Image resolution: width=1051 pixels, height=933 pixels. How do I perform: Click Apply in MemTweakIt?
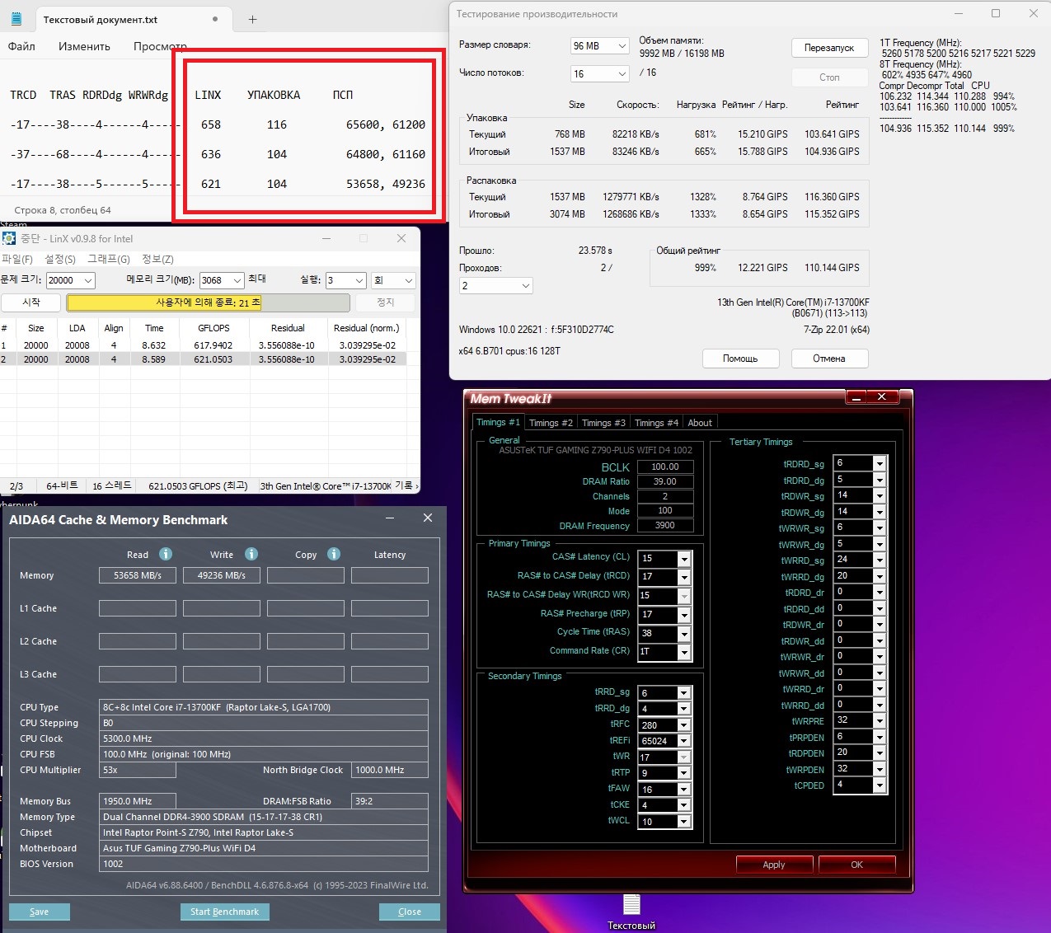(774, 865)
